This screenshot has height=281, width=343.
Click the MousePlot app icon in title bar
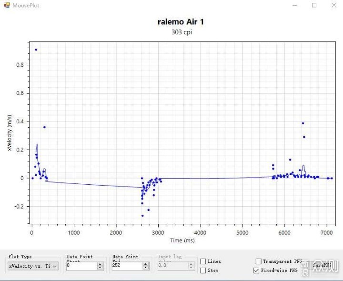tap(7, 5)
